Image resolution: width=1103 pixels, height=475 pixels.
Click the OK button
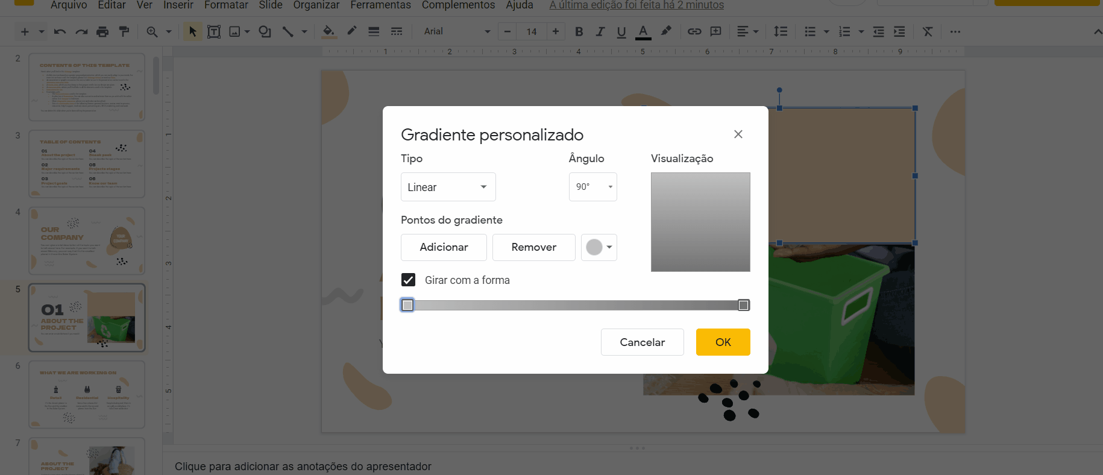pyautogui.click(x=723, y=342)
